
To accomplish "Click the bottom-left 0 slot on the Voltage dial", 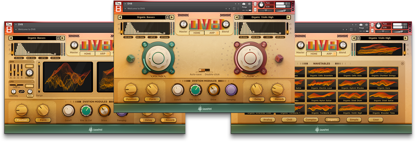I will tap(145, 71).
